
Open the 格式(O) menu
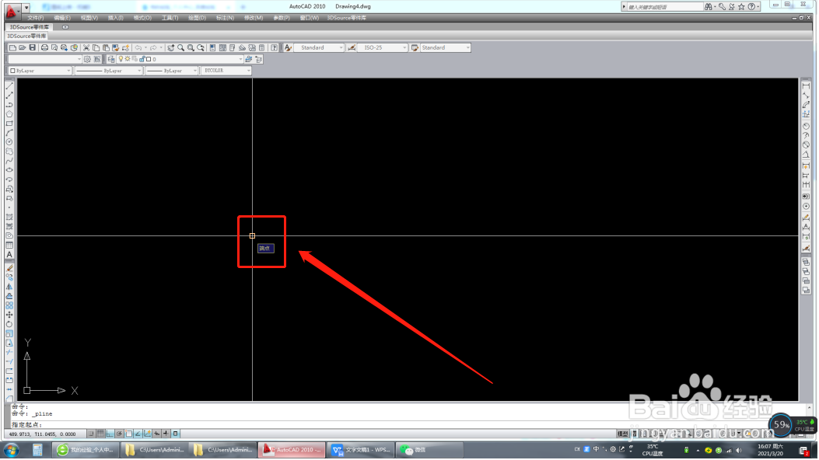142,18
